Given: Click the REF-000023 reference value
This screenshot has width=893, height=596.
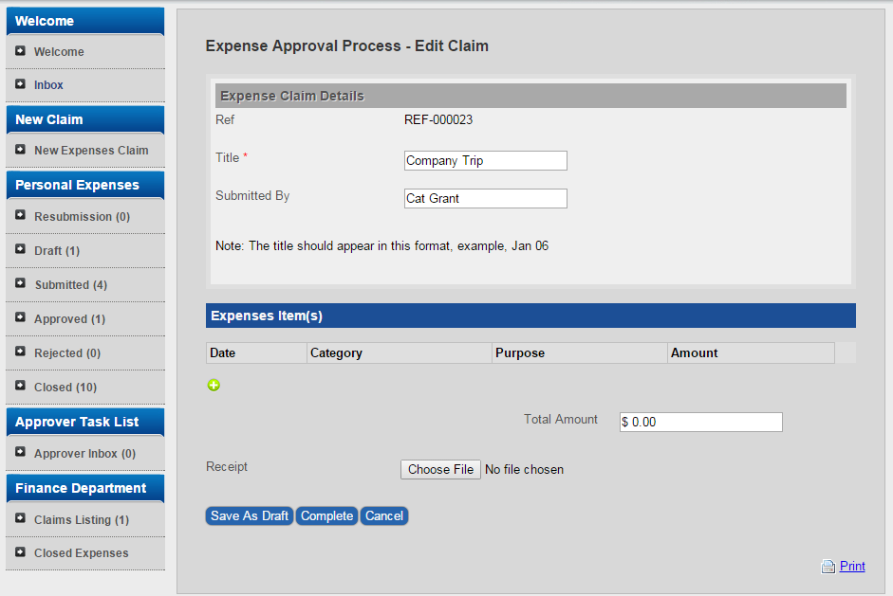Looking at the screenshot, I should [x=438, y=119].
